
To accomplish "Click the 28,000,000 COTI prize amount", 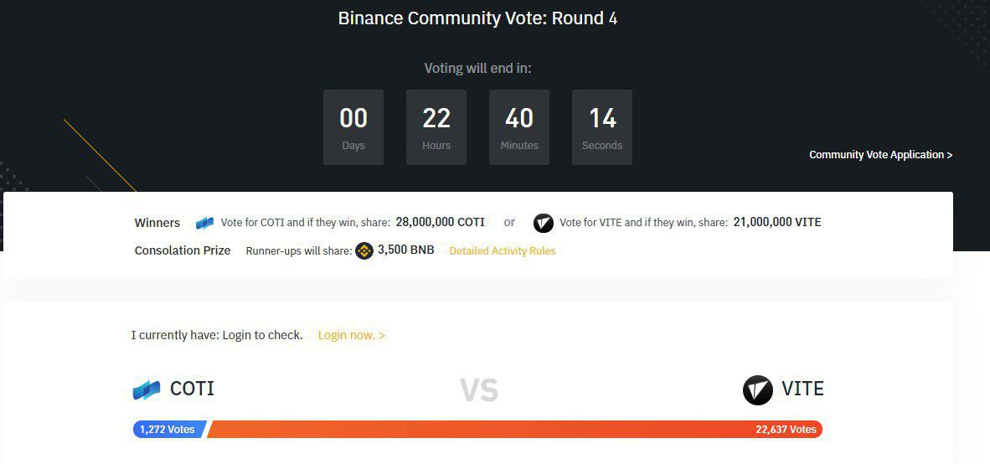I will pyautogui.click(x=441, y=223).
